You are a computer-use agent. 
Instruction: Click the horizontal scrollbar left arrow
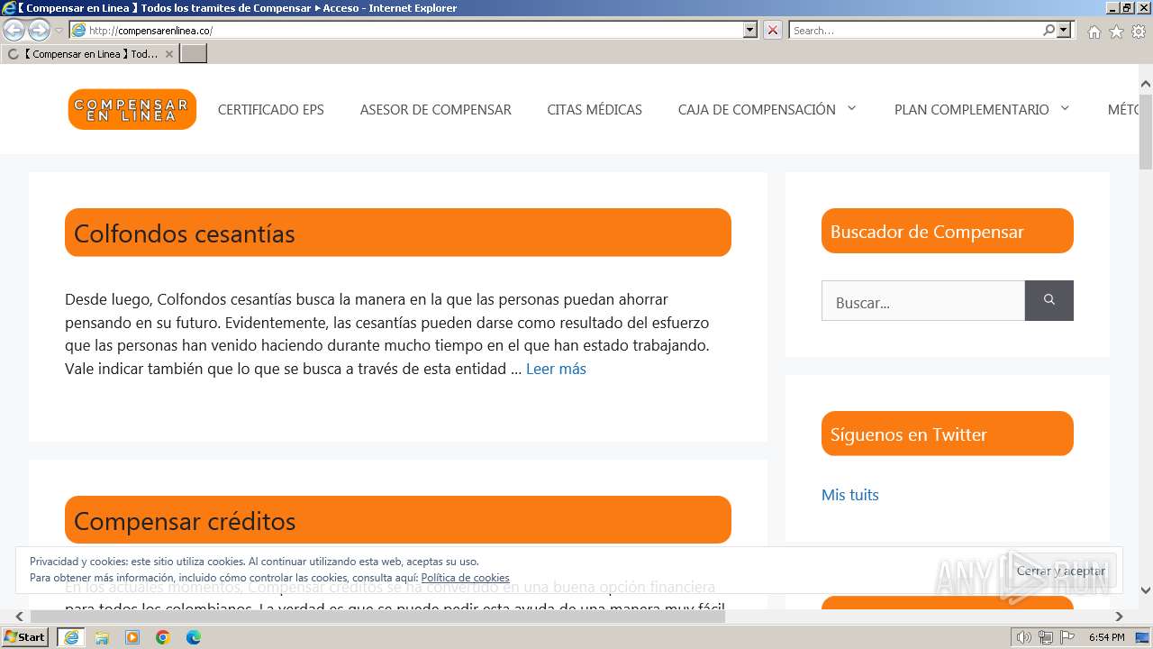[21, 617]
